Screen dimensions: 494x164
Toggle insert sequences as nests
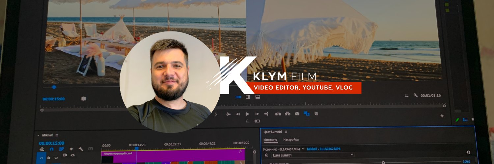pos(42,149)
